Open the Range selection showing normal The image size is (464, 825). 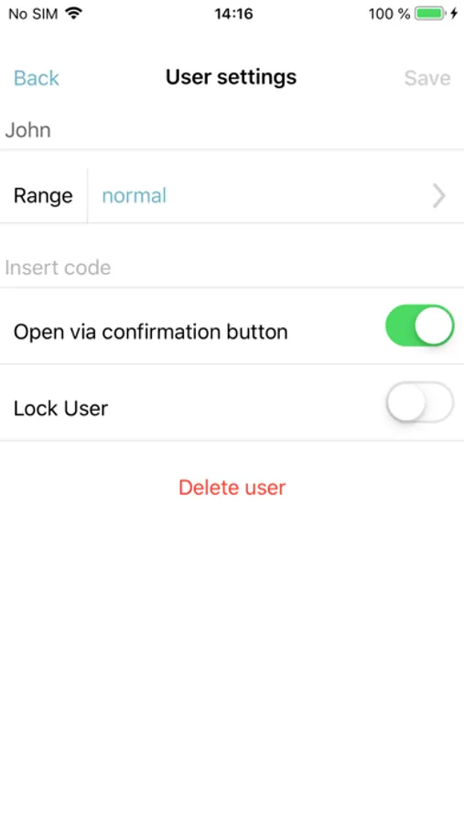point(275,196)
